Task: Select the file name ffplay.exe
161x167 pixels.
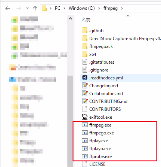Action: [99, 141]
